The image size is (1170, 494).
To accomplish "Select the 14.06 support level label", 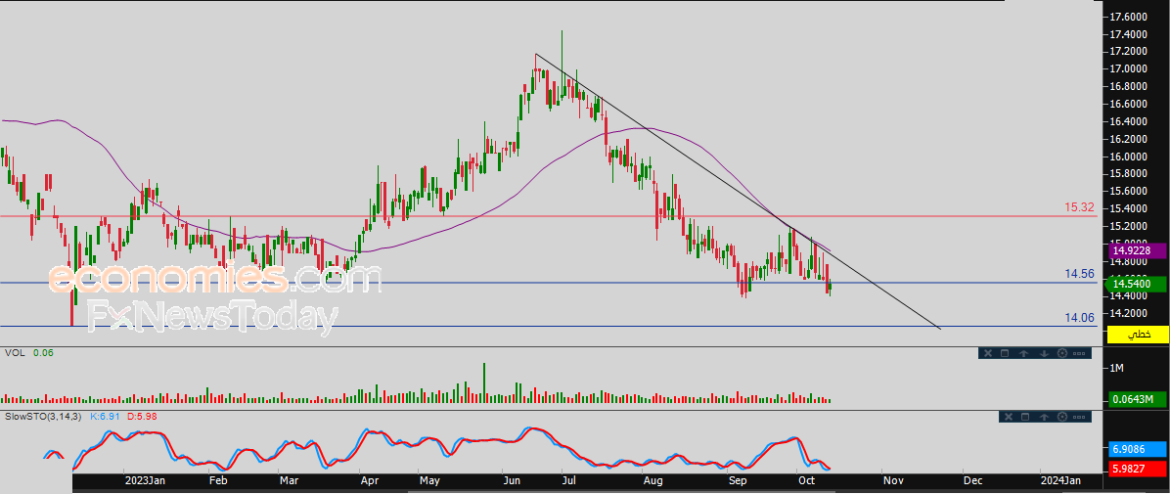I will point(1080,318).
